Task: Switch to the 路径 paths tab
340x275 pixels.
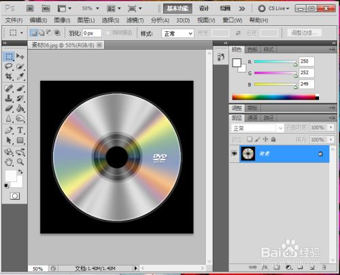Action: click(269, 117)
